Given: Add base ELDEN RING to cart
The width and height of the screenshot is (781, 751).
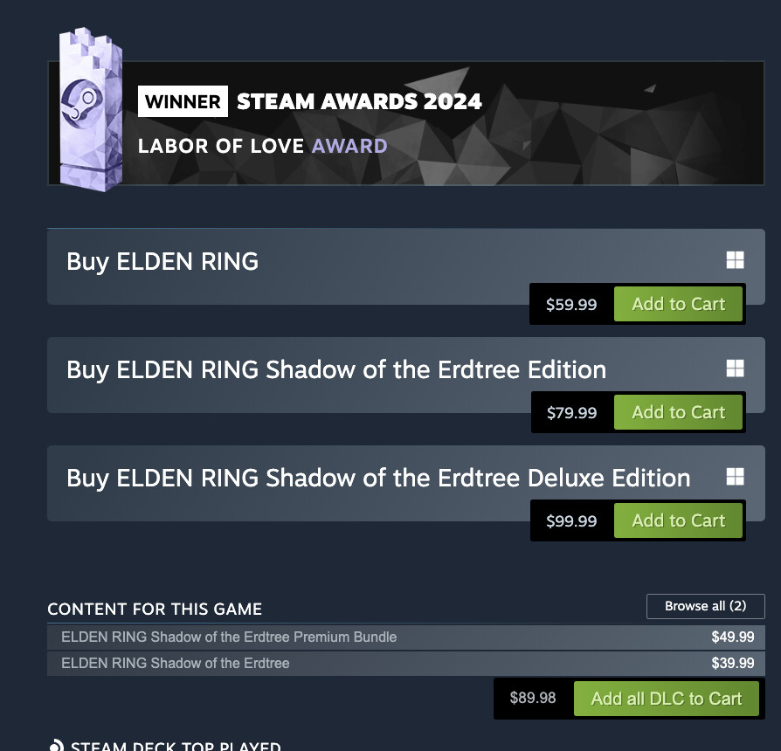Looking at the screenshot, I should [678, 305].
